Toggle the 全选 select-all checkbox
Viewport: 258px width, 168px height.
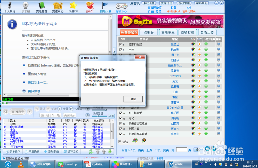120,141
